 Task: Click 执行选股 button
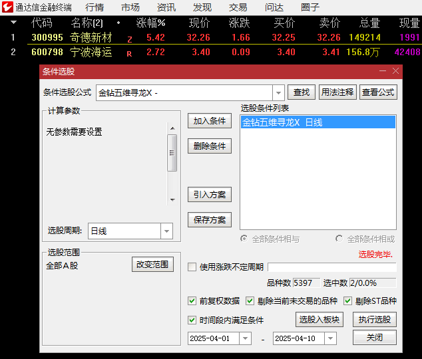point(374,319)
